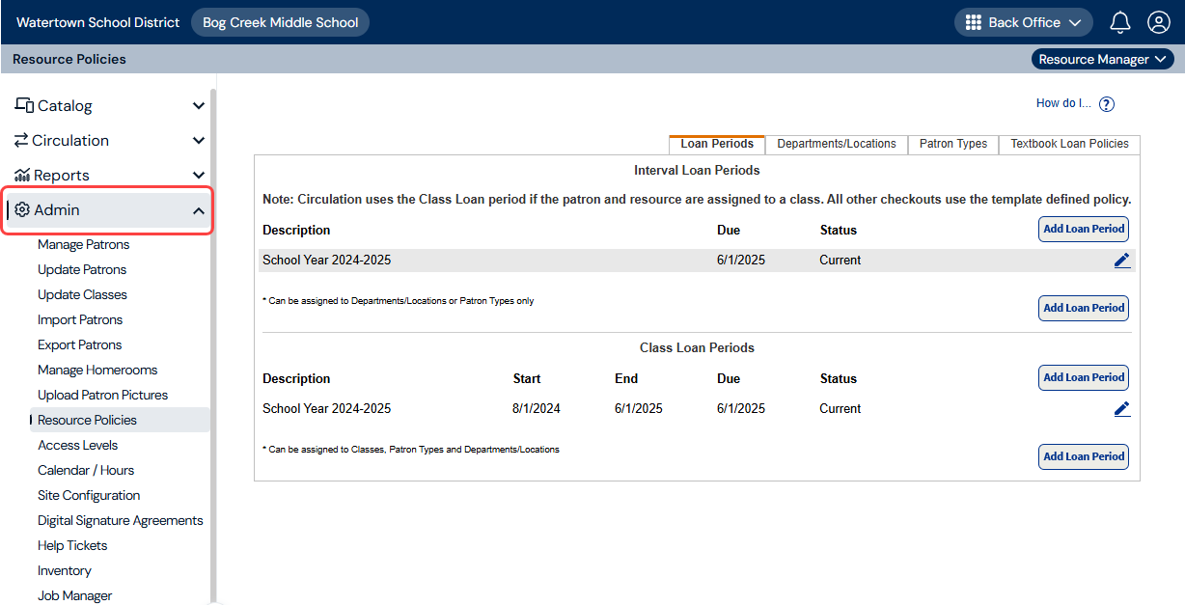The image size is (1185, 605).
Task: Click the notification bell icon
Action: pos(1119,21)
